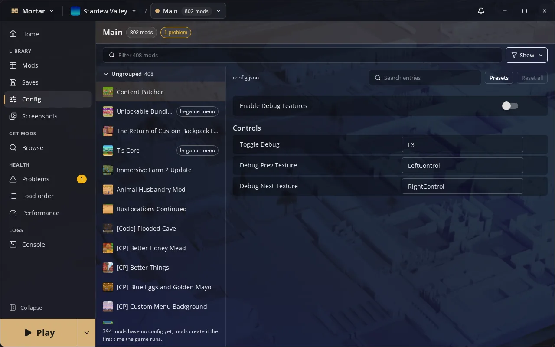Open the Stardew Valley game selector

pyautogui.click(x=104, y=11)
